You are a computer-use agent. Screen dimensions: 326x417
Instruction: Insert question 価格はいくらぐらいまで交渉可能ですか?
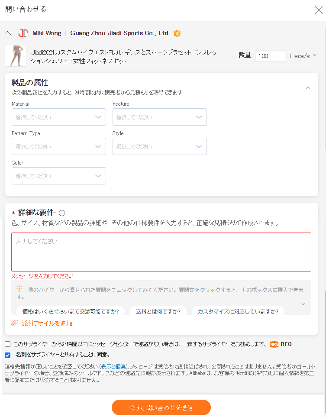pos(71,311)
